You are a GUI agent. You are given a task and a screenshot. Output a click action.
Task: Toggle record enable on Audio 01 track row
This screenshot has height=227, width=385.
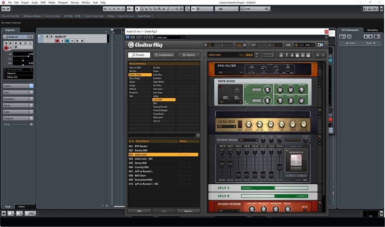(57, 41)
